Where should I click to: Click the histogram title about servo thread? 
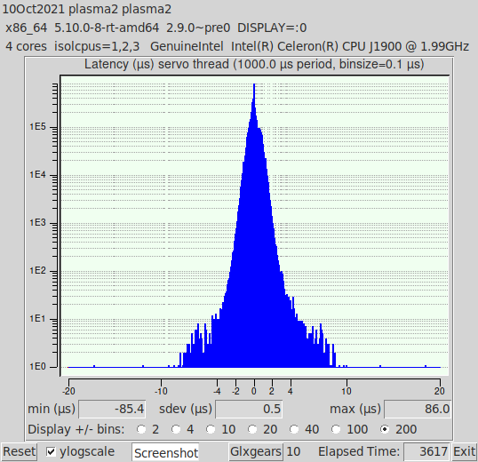254,64
